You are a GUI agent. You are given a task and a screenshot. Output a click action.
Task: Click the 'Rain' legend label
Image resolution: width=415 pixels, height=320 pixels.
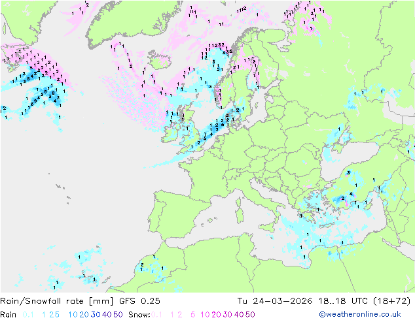click(9, 315)
